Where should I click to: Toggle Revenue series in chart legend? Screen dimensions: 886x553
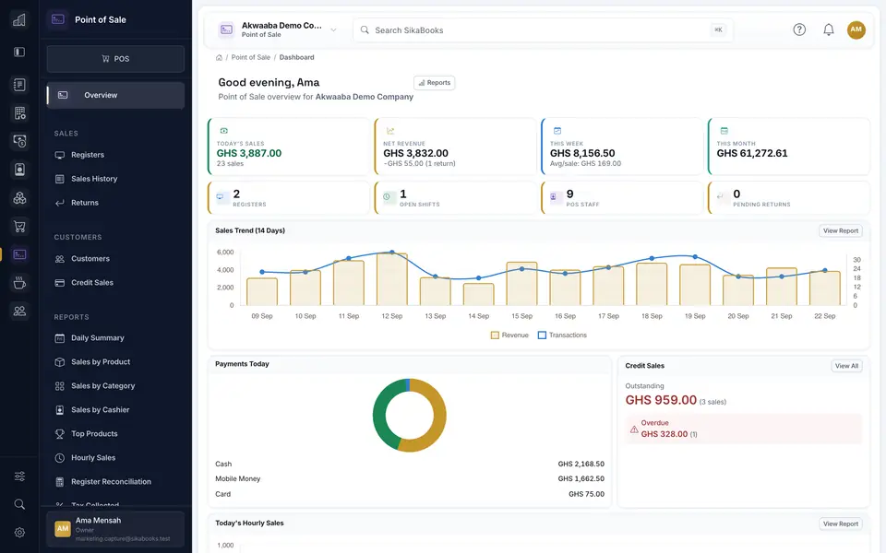click(x=509, y=335)
